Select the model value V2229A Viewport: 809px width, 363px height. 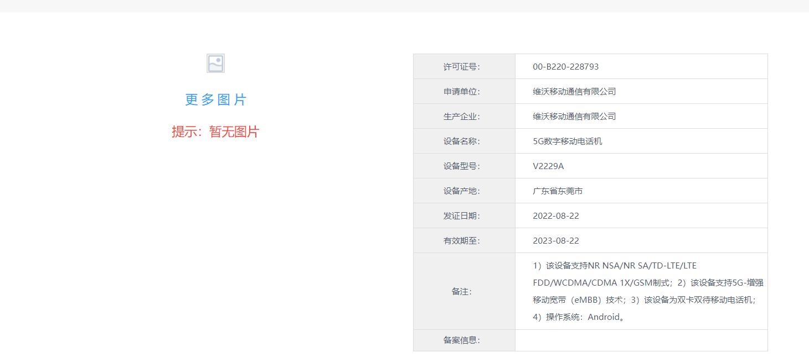click(548, 166)
